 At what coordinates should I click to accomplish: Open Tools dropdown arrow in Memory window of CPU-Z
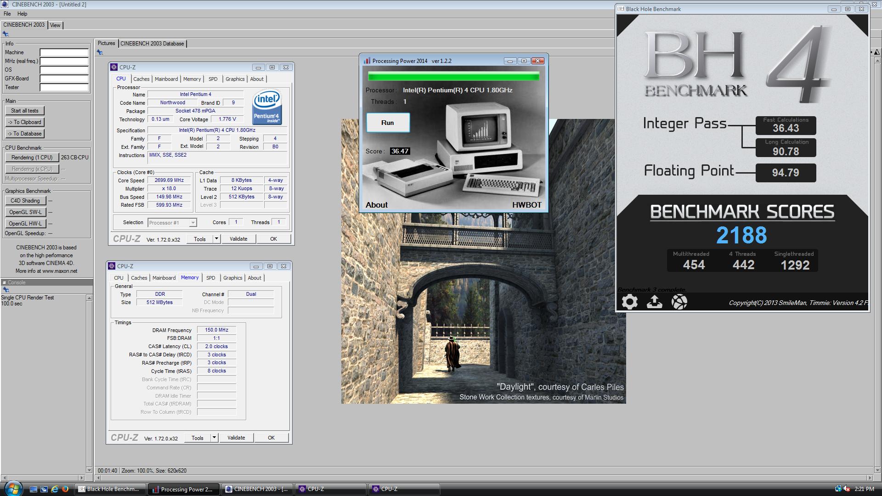[214, 438]
